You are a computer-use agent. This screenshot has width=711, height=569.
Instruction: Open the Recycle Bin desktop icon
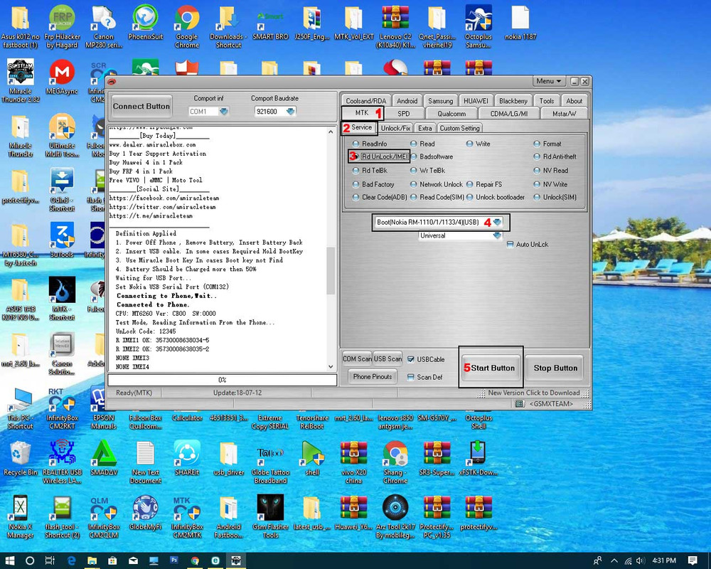[x=21, y=458]
